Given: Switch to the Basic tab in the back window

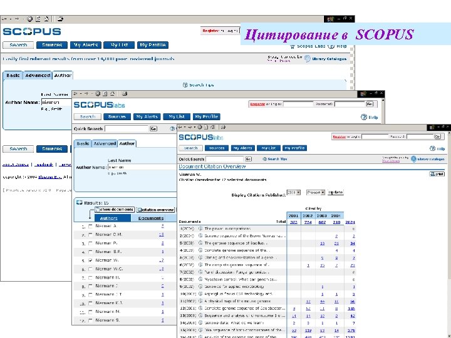Looking at the screenshot, I should [x=13, y=75].
